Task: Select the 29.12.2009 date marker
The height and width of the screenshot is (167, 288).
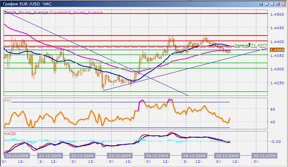Action: (226, 156)
